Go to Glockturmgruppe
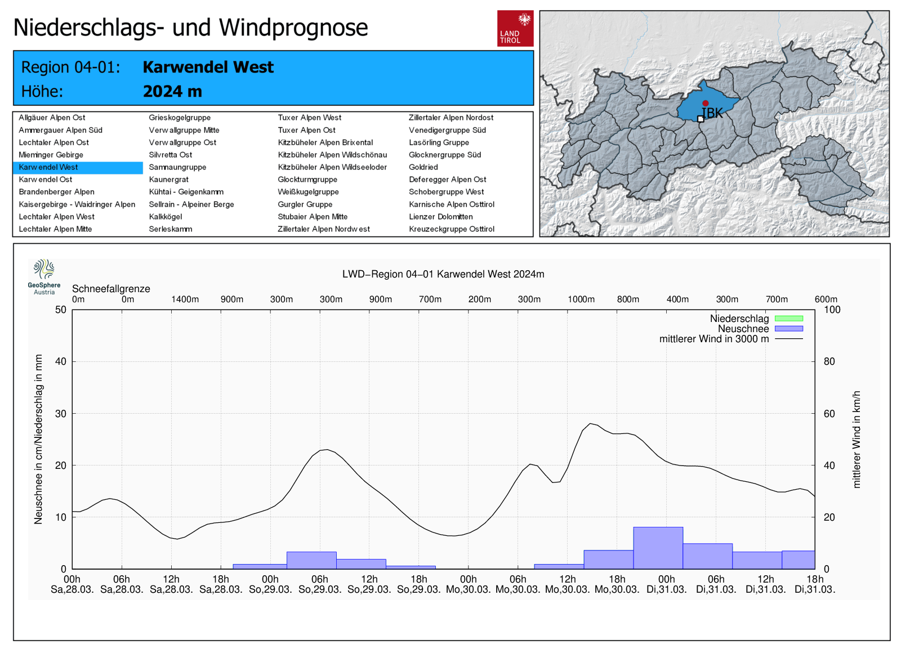Screen dimensions: 901x649 307,180
